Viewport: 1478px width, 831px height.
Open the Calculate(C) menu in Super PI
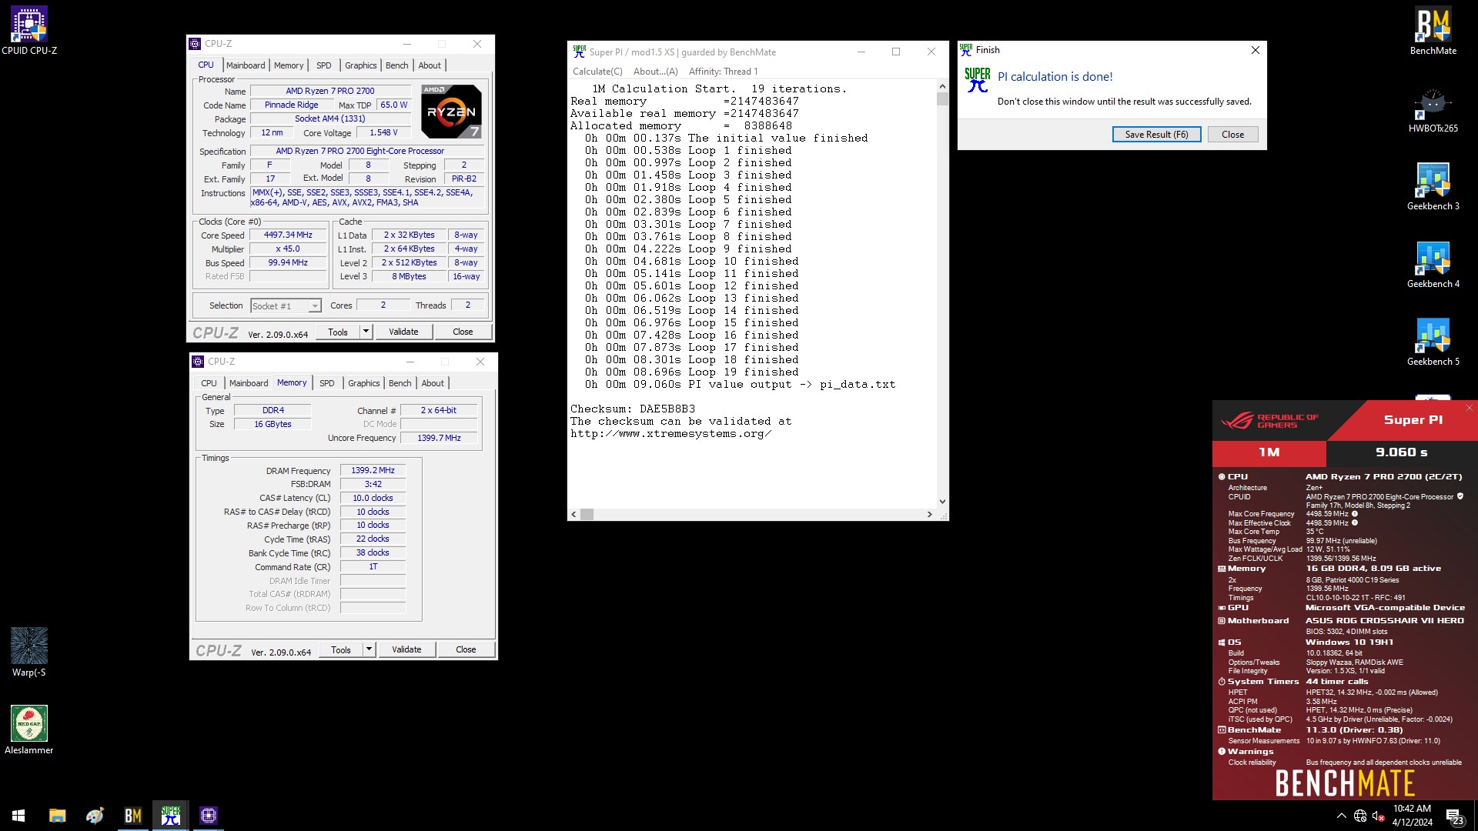click(x=597, y=72)
